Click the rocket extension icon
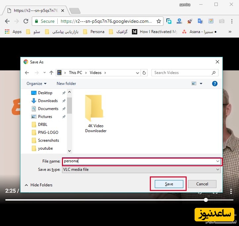The image size is (239, 226). point(190,21)
